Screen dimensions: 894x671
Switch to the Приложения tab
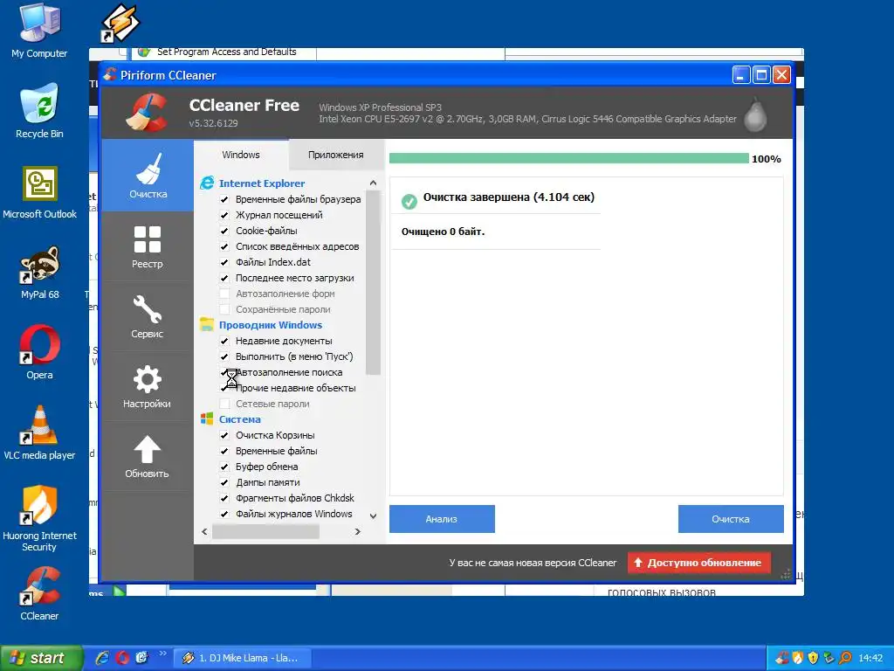click(x=336, y=155)
